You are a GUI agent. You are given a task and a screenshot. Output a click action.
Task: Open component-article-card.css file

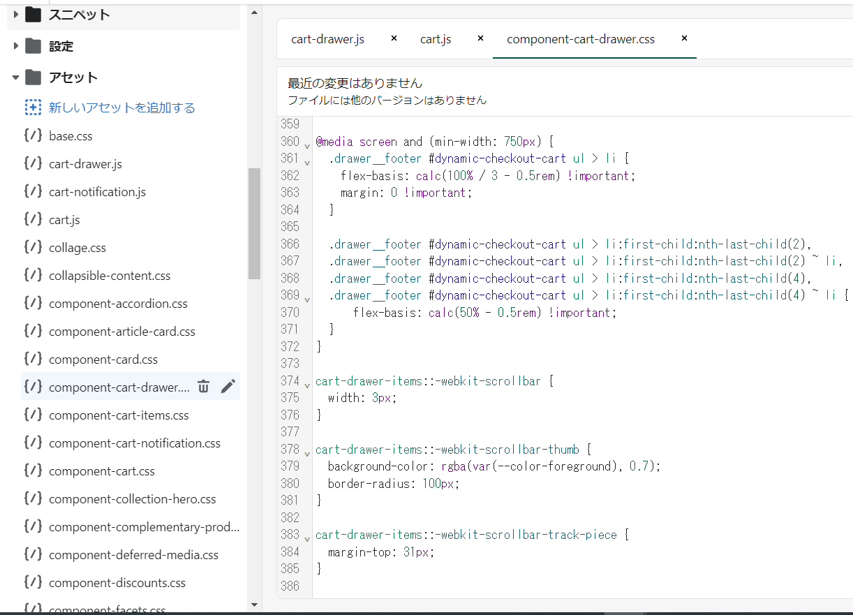tap(122, 332)
